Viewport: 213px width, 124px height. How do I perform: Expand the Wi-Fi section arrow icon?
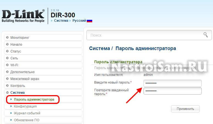(x=7, y=65)
